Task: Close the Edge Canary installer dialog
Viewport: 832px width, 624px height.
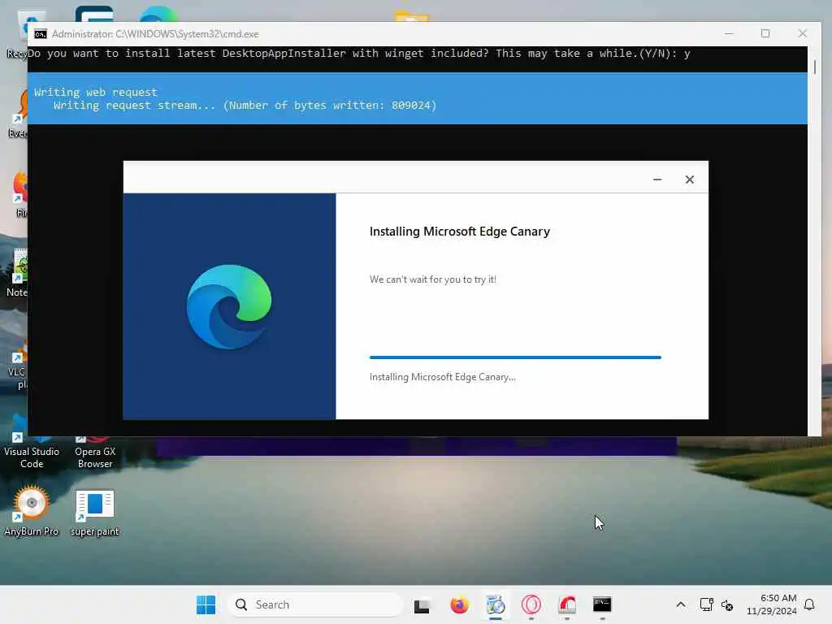Action: coord(689,180)
